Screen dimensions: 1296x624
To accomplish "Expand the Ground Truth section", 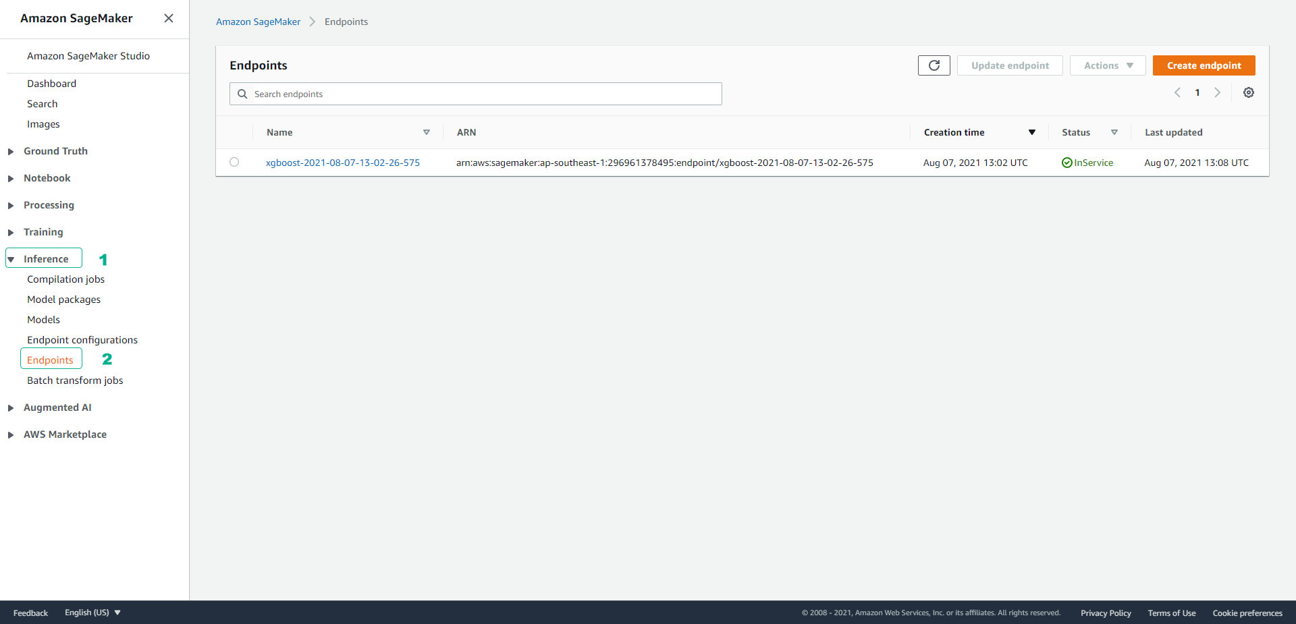I will (x=11, y=152).
